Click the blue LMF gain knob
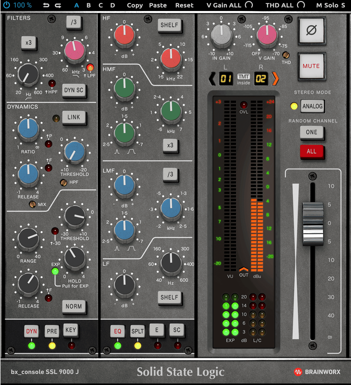 pos(124,185)
